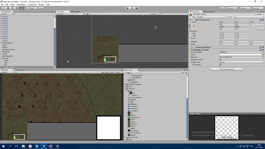Open the Gizmos dropdown in Scene view
The height and width of the screenshot is (149, 265).
(x=154, y=14)
